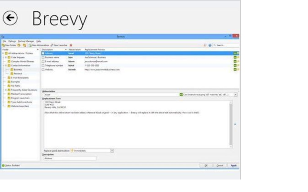Click green case icon on E-mail address row

tap(235, 61)
